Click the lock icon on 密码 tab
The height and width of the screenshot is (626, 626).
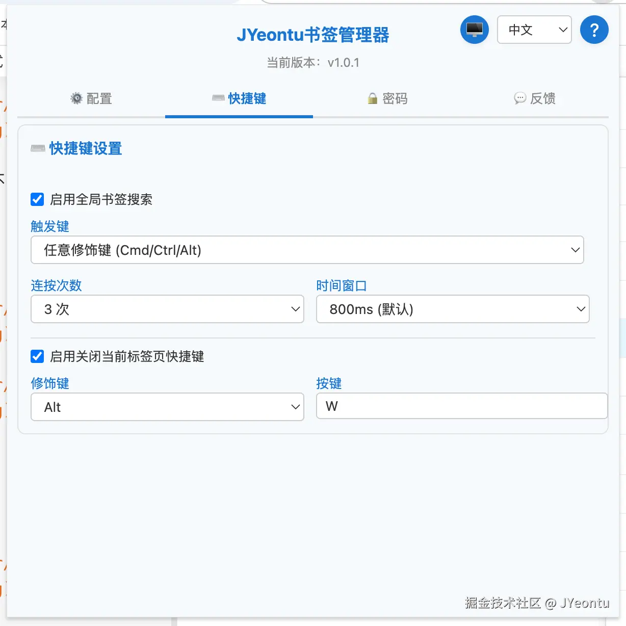point(373,98)
